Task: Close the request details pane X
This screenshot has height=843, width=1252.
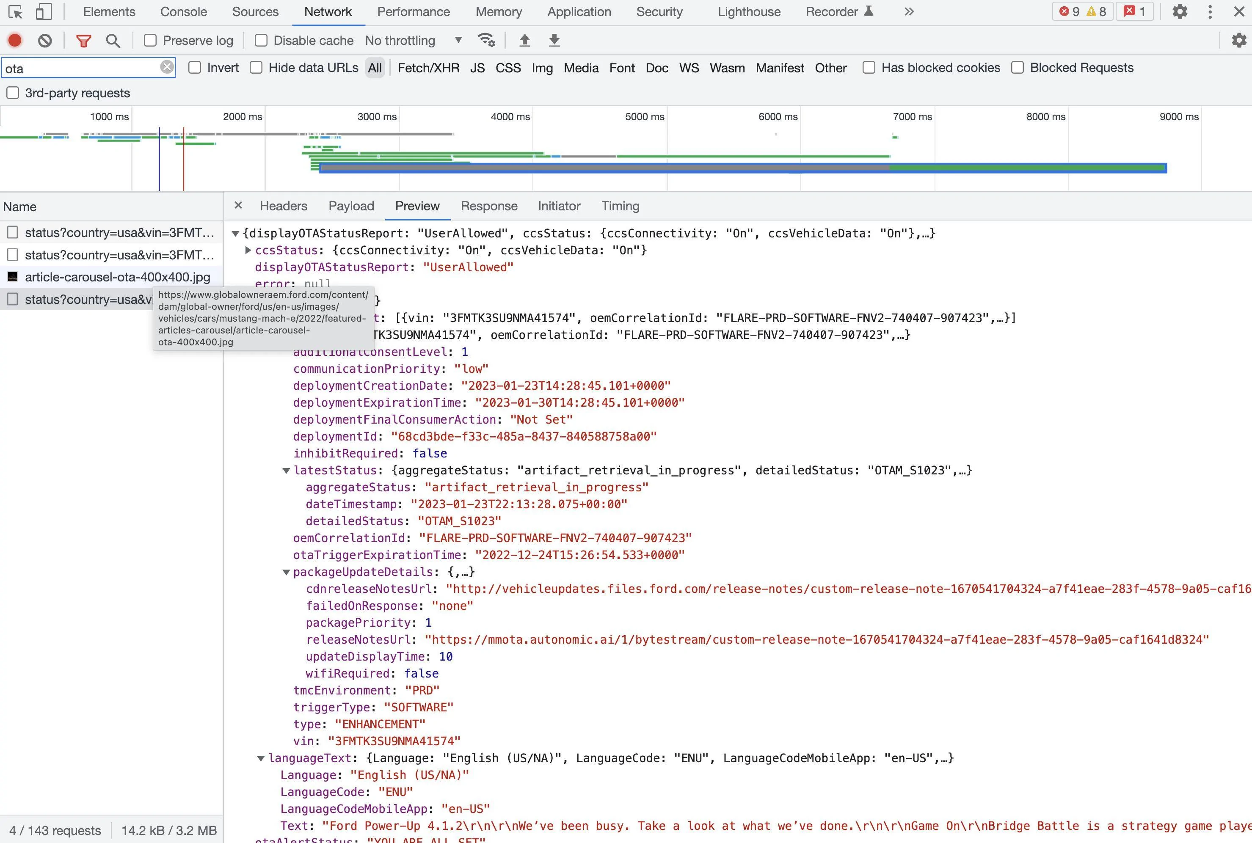Action: (x=238, y=205)
